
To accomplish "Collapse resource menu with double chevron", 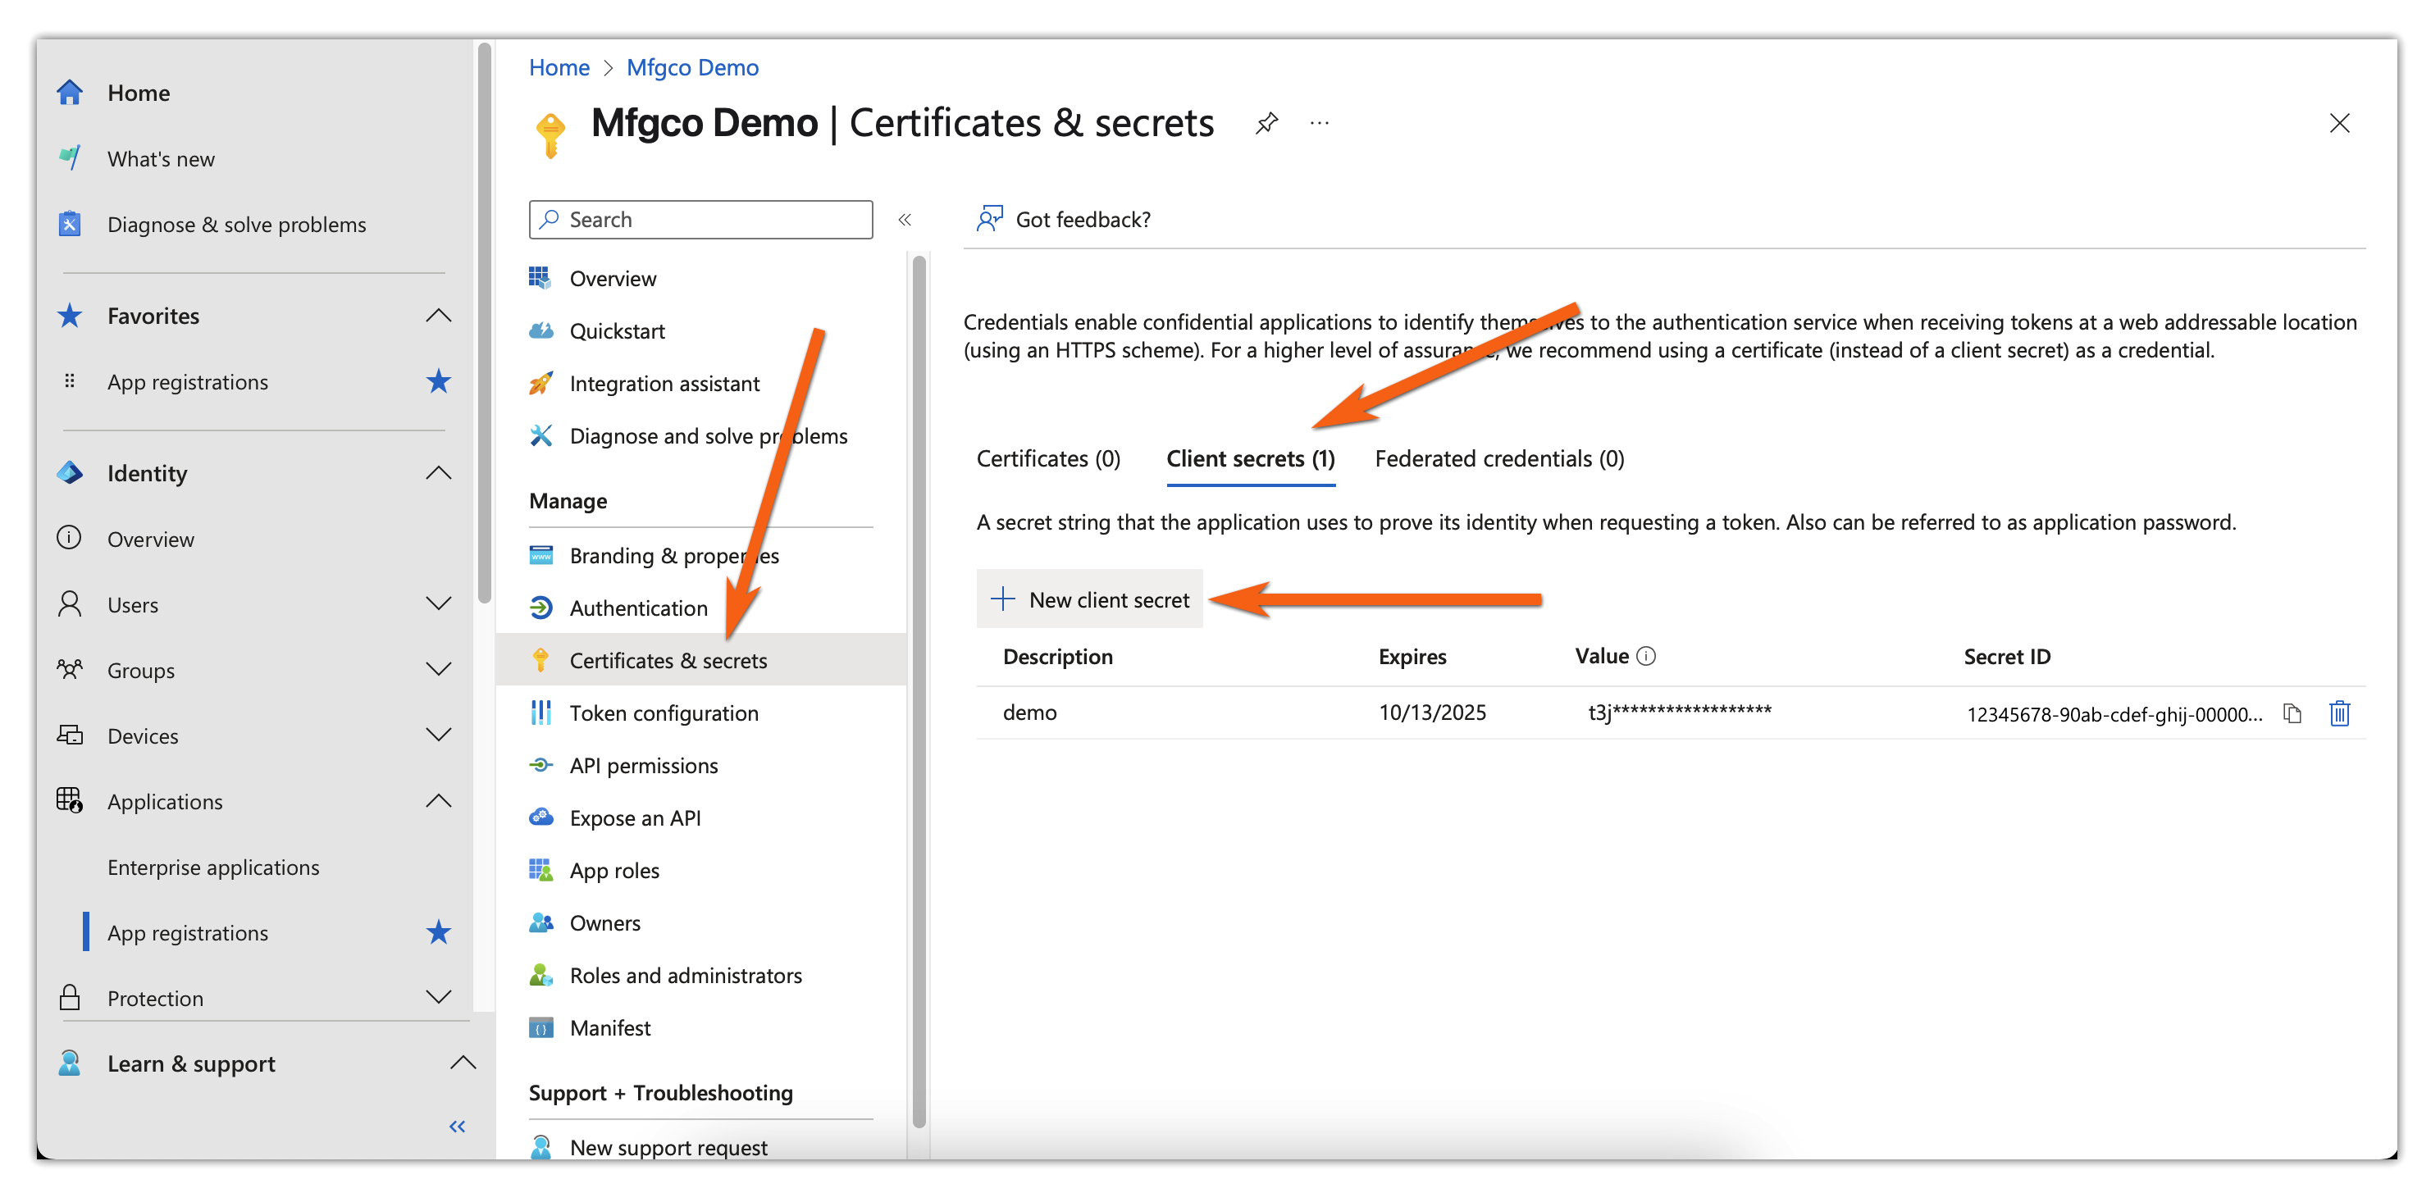I will (904, 220).
